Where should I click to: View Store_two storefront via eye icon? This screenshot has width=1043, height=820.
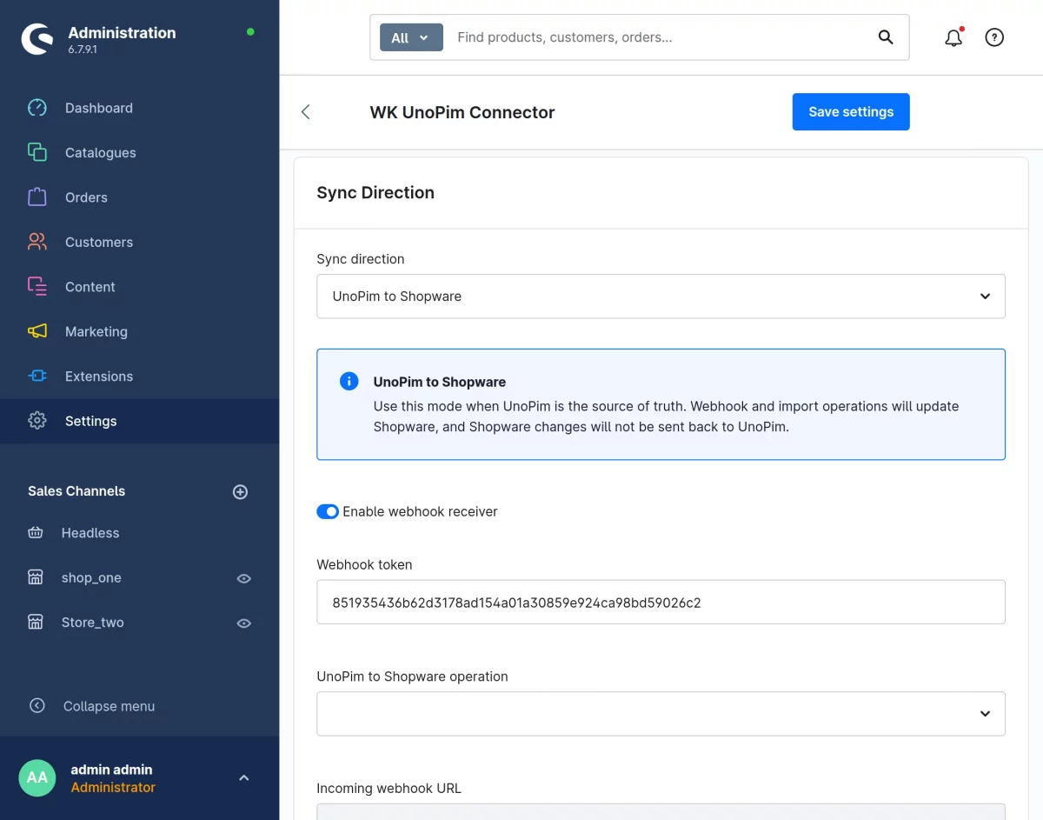(244, 623)
